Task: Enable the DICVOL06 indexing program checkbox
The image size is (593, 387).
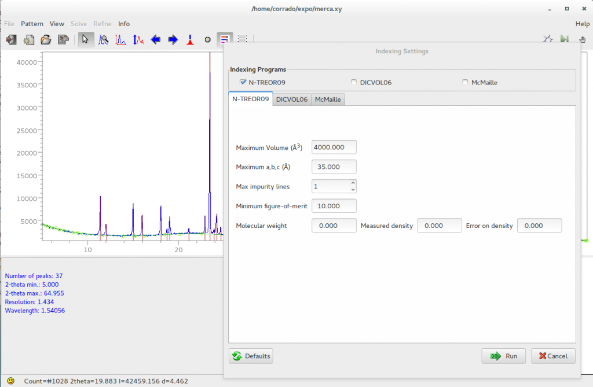Action: (x=354, y=82)
